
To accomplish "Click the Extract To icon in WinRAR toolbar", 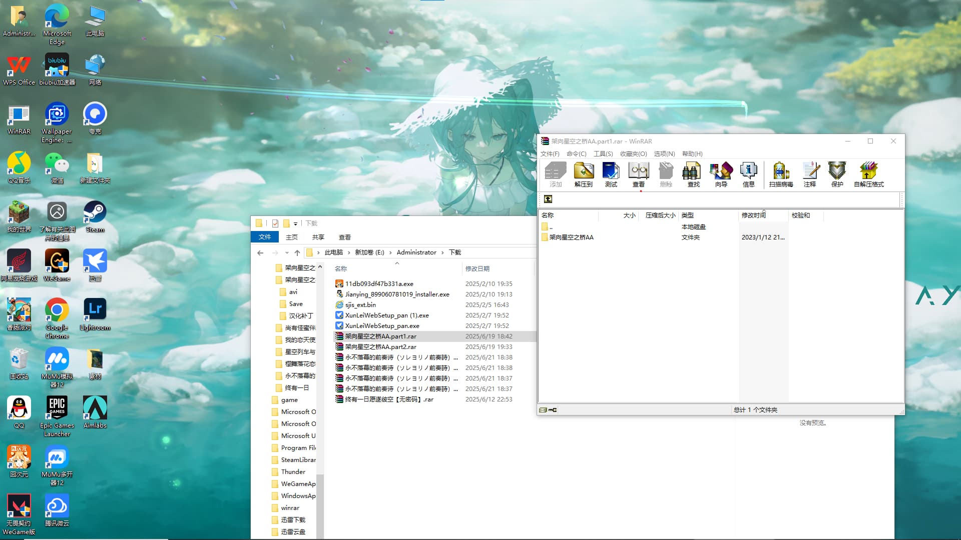I will [x=583, y=174].
